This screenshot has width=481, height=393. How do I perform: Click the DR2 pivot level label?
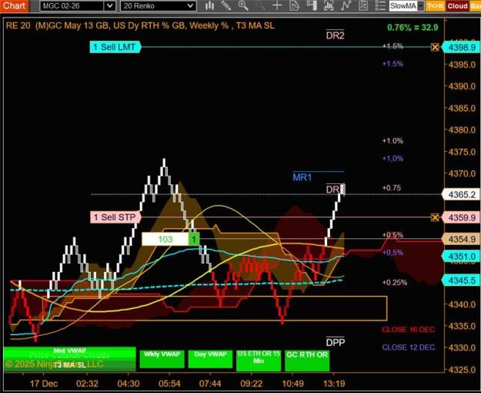tap(335, 35)
